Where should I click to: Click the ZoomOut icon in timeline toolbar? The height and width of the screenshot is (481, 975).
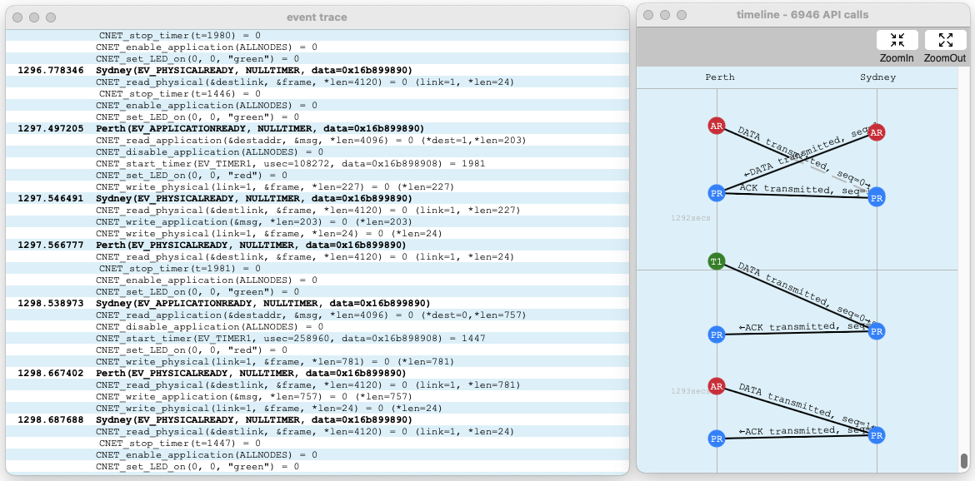pyautogui.click(x=945, y=40)
